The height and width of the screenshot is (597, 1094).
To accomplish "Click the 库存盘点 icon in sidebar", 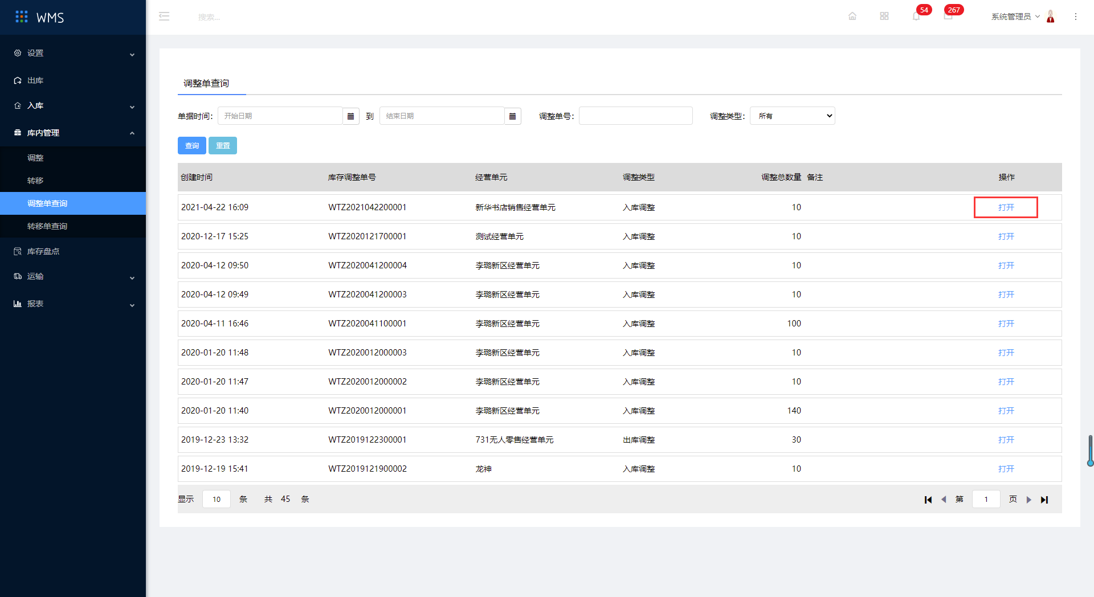I will click(x=18, y=251).
